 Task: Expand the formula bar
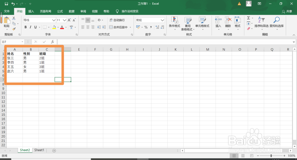(294, 42)
